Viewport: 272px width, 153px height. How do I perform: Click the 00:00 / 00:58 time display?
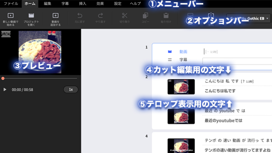[x=22, y=90]
